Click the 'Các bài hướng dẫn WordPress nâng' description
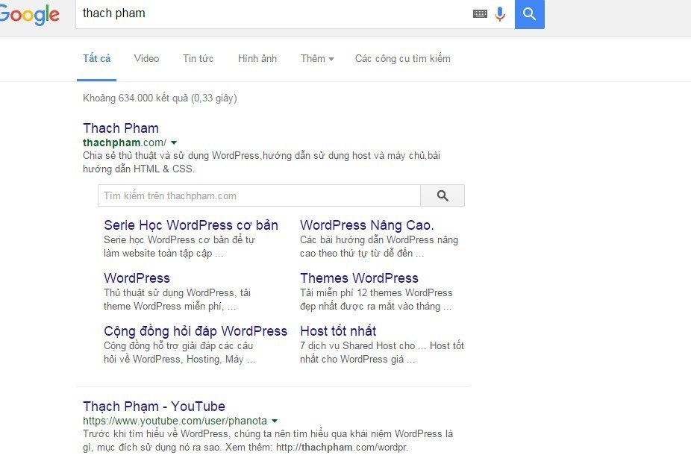 point(379,247)
